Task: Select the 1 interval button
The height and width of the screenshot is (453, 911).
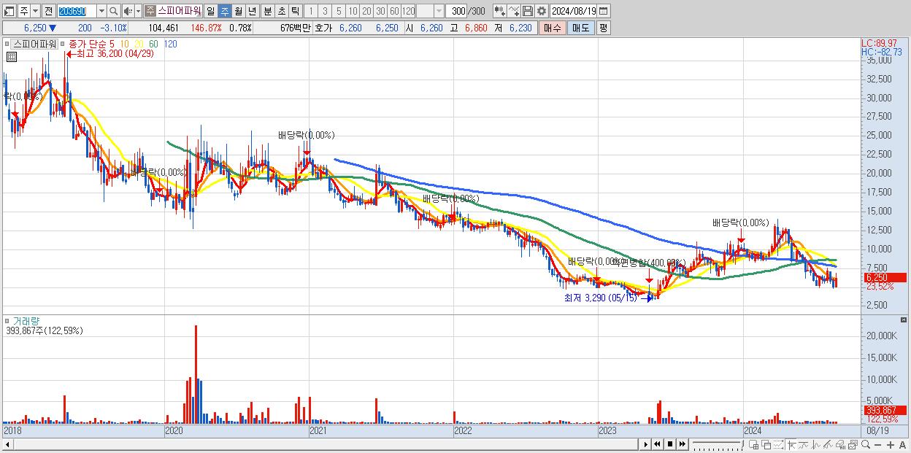Action: tap(310, 11)
